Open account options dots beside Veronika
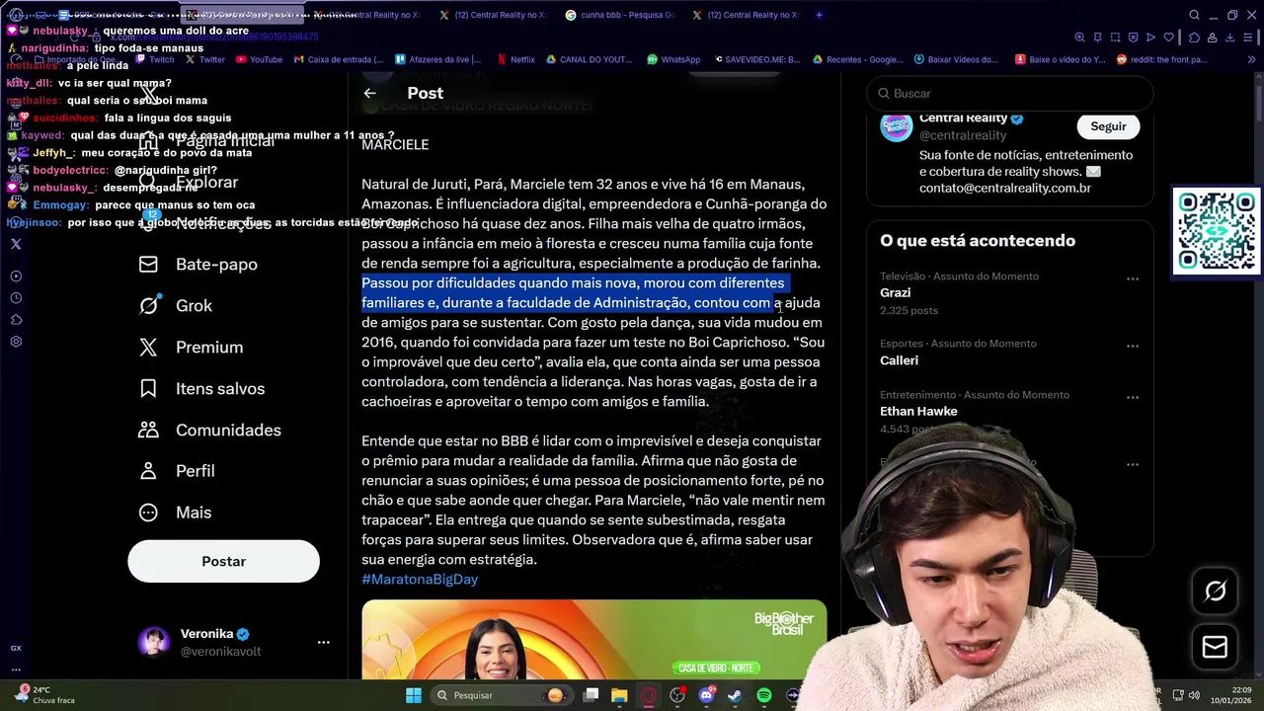 click(x=323, y=642)
